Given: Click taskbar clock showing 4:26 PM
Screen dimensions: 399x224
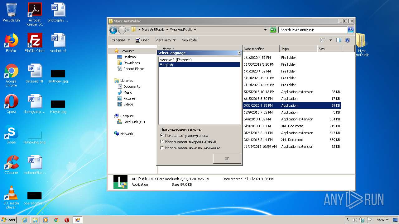Looking at the screenshot, I should pyautogui.click(x=383, y=220).
